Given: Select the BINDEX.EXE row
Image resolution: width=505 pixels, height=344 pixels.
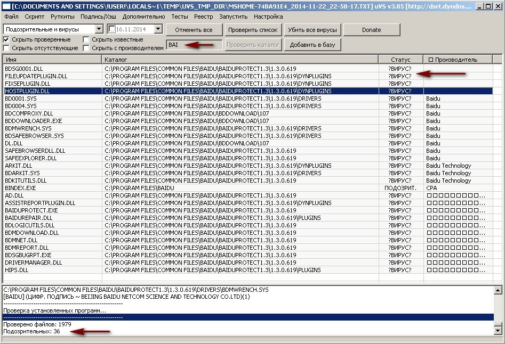Looking at the screenshot, I should 247,188.
